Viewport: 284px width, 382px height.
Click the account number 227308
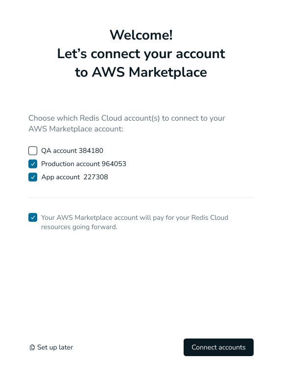(x=95, y=177)
